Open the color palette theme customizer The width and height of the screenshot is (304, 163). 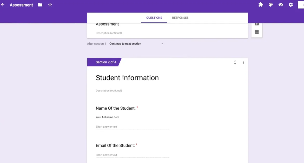[271, 5]
